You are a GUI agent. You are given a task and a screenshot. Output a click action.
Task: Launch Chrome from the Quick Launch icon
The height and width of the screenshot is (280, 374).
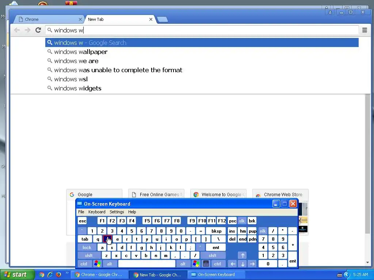point(42,275)
